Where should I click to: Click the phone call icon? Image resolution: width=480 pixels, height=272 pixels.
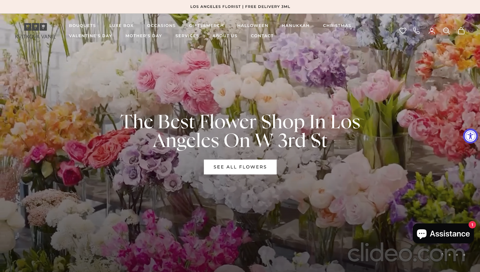(x=416, y=31)
